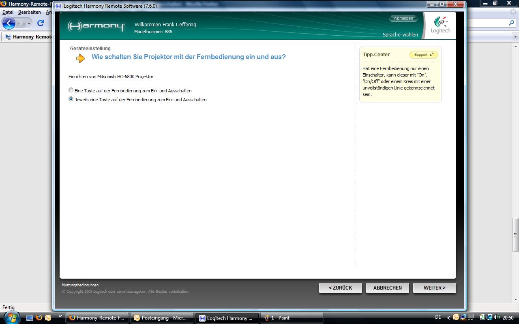Click the Logitech logo in the top right

tap(440, 25)
